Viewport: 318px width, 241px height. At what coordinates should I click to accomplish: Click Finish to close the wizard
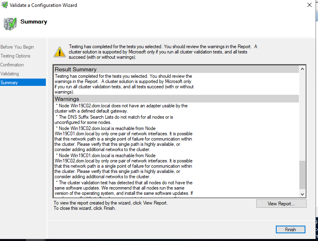(x=290, y=230)
